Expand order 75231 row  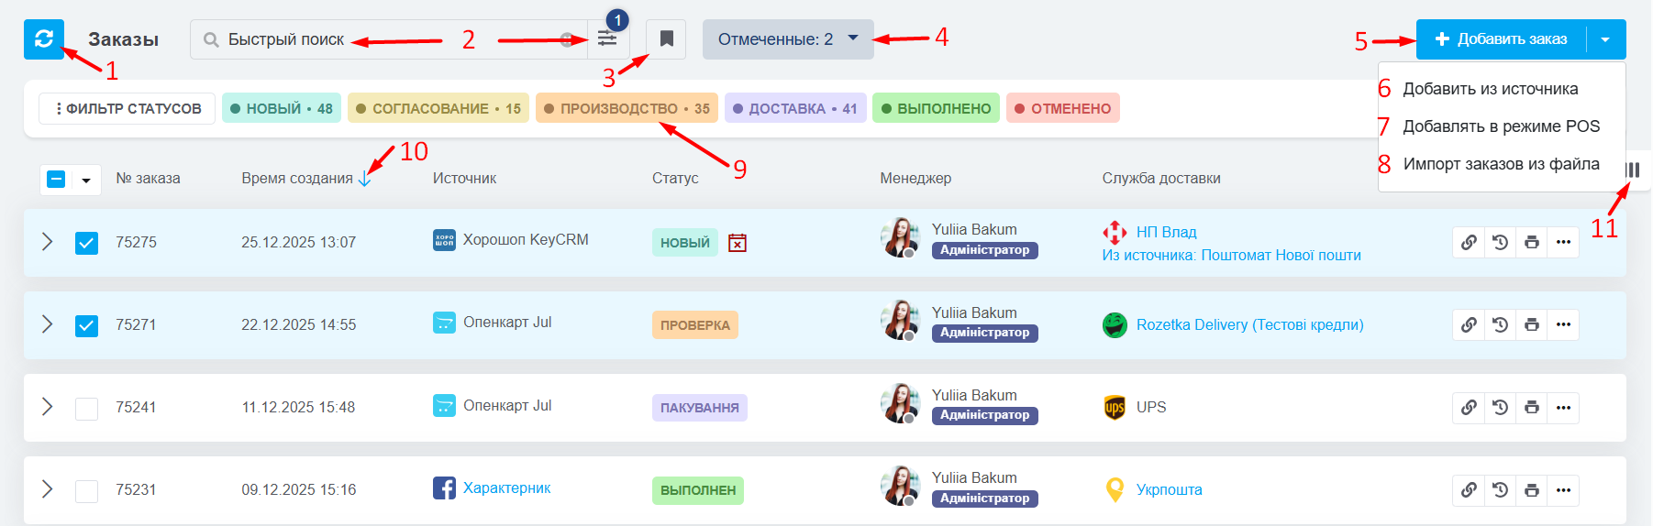[x=48, y=488]
